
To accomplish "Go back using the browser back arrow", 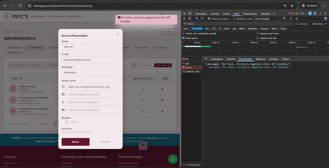I will click(x=5, y=5).
